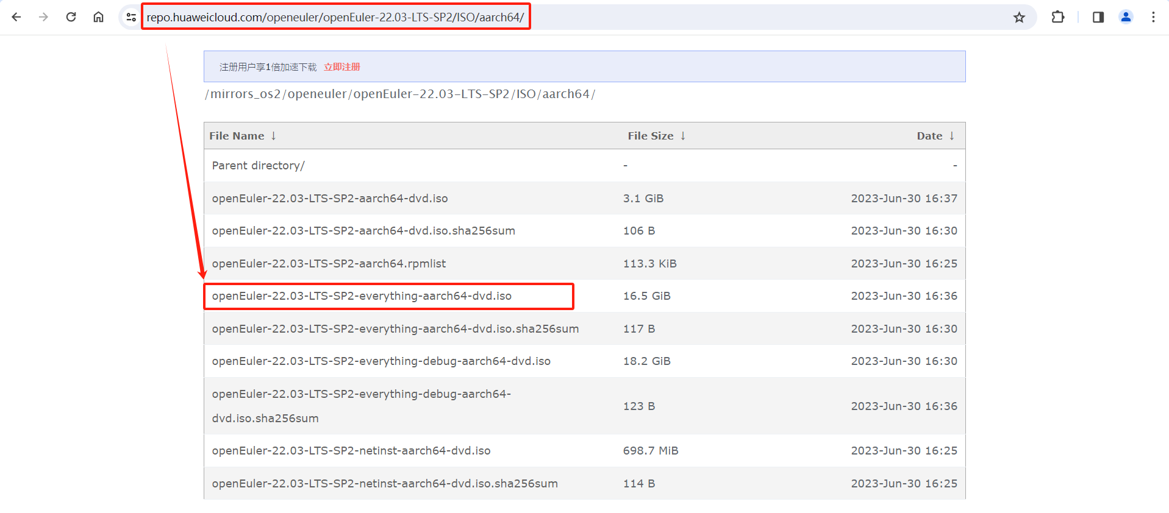
Task: Open the browser three-dot menu
Action: (x=1153, y=17)
